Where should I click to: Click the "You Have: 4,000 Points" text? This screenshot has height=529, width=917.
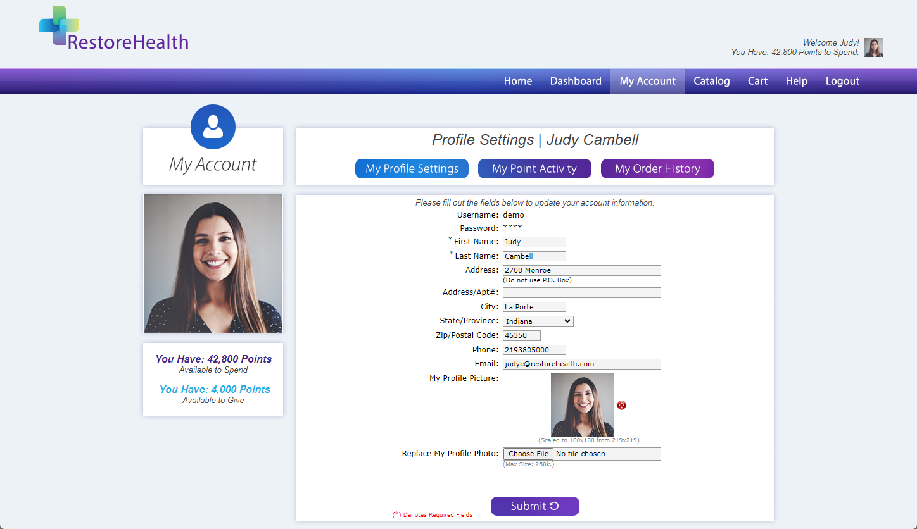point(215,389)
